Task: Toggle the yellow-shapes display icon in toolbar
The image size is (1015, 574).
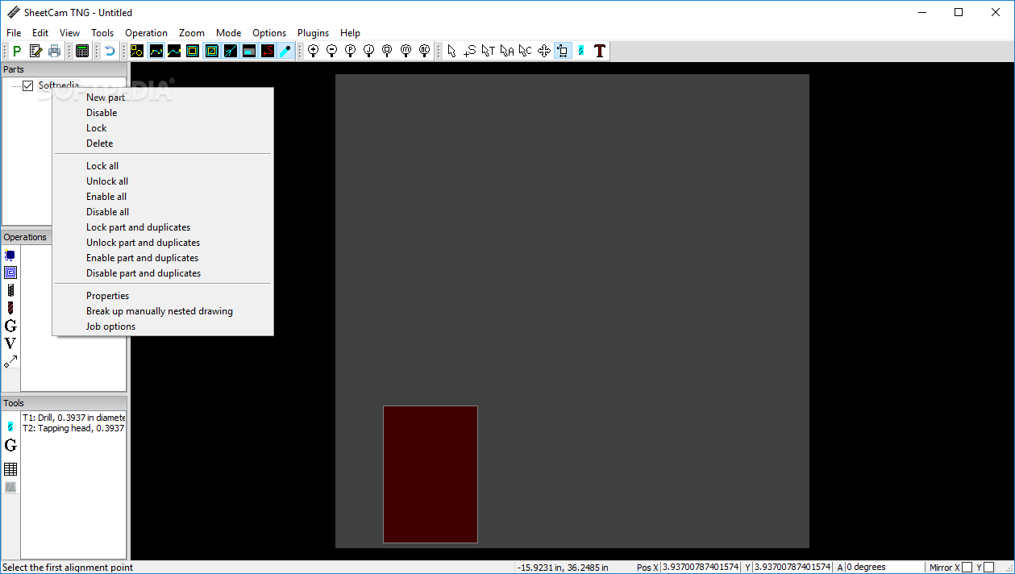Action: coord(137,51)
